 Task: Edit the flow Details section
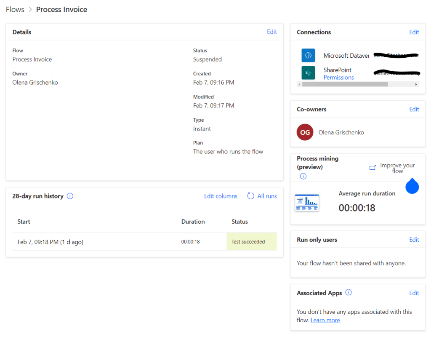coord(271,32)
